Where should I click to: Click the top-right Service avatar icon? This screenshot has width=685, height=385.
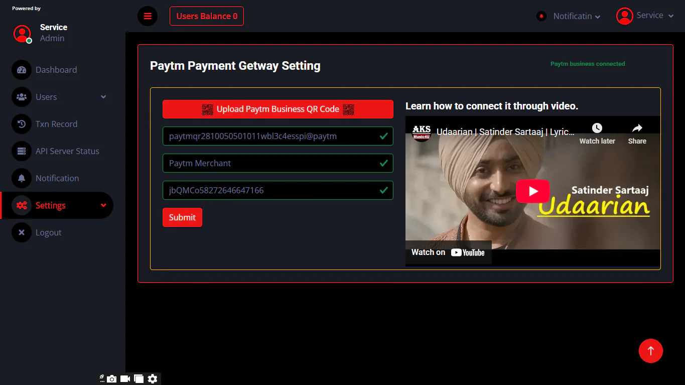click(x=624, y=16)
